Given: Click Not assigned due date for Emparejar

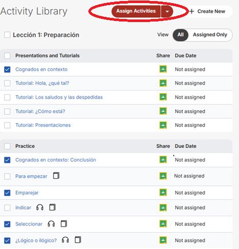Looking at the screenshot, I should (x=190, y=193).
